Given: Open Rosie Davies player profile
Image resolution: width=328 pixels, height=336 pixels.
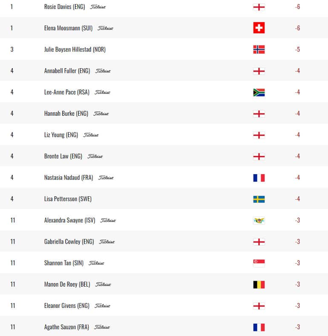Looking at the screenshot, I should [x=64, y=7].
